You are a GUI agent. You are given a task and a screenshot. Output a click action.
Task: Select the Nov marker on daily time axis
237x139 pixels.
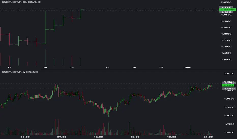pos(188,67)
